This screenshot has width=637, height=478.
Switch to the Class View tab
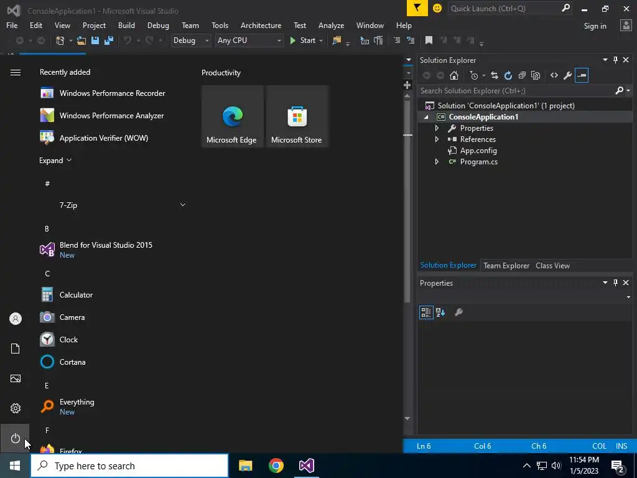(x=552, y=265)
